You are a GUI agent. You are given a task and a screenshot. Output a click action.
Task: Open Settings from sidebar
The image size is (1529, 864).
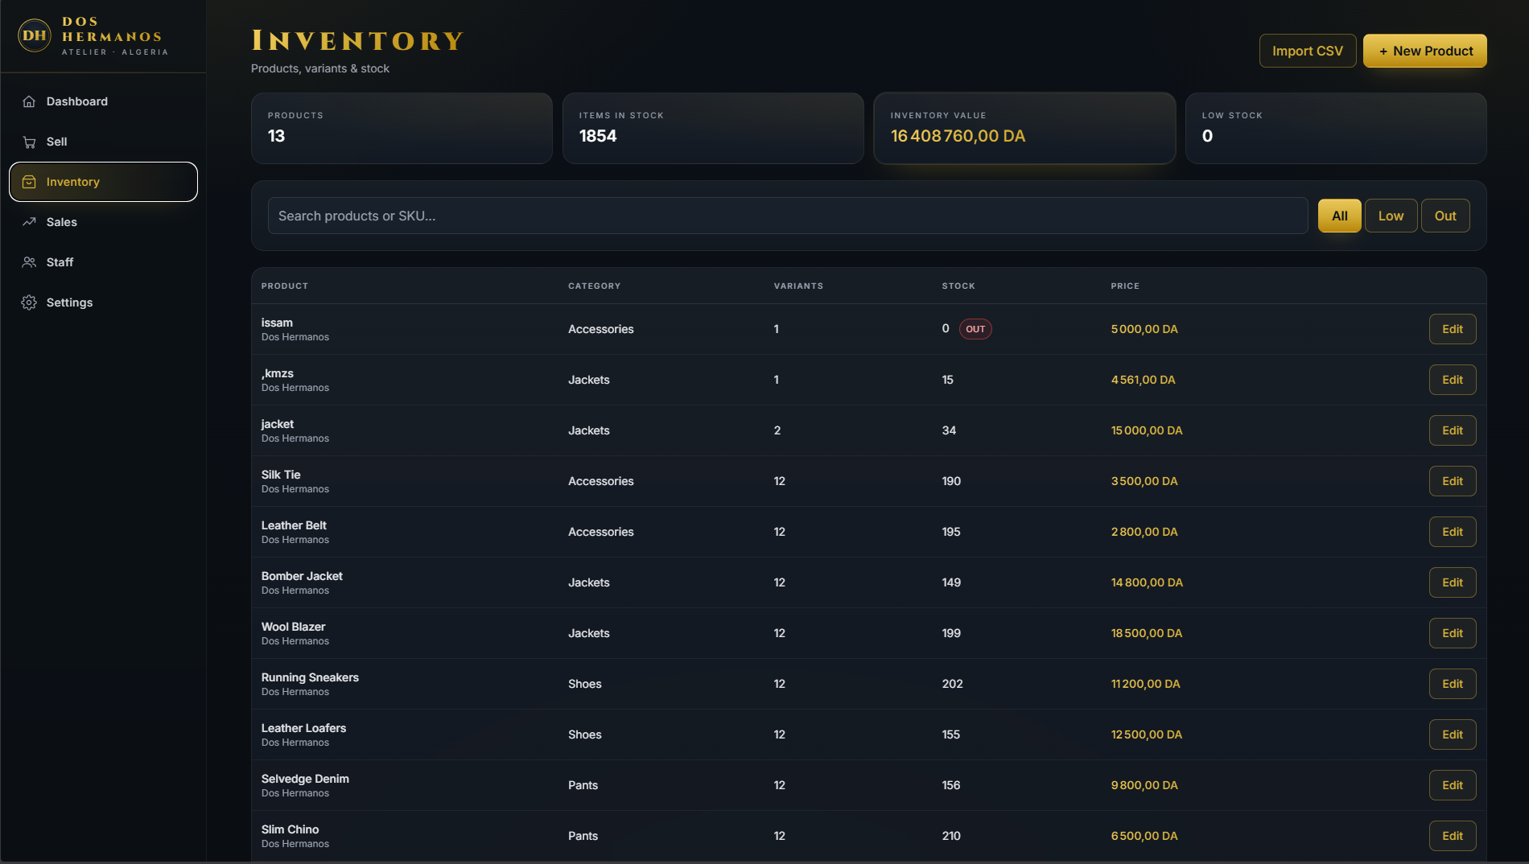pos(103,302)
